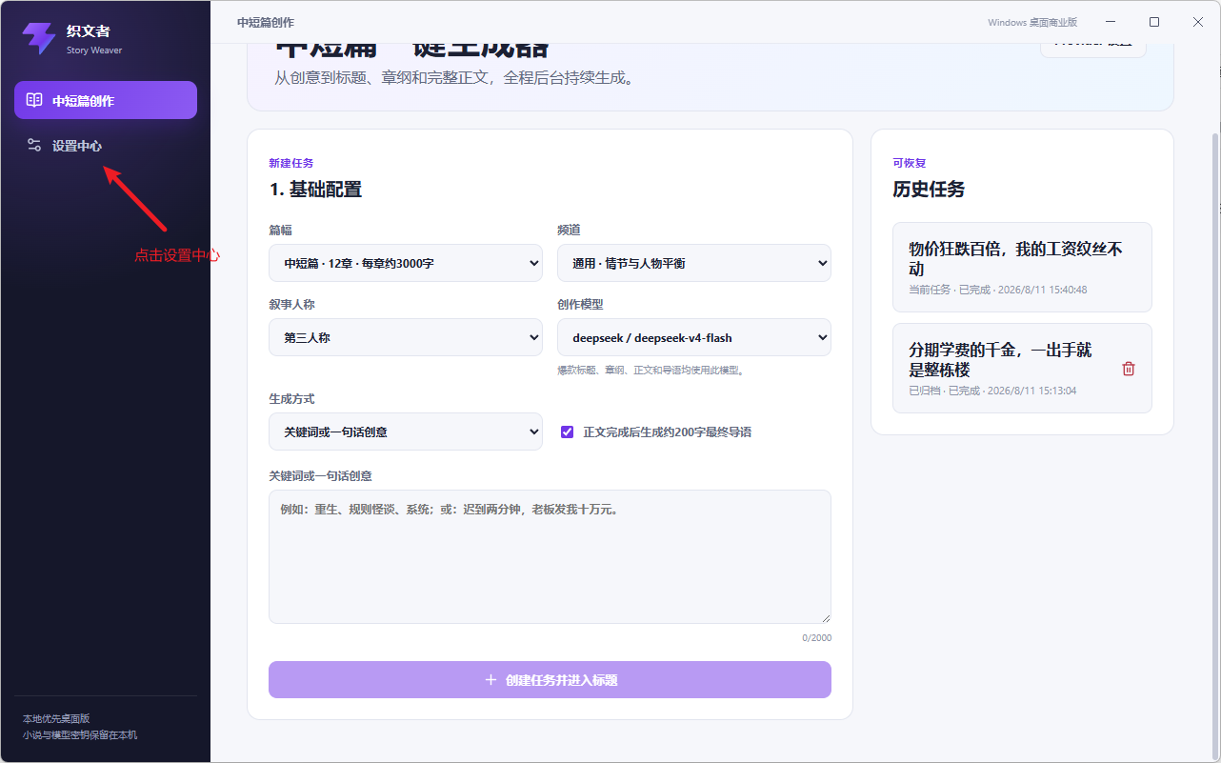This screenshot has height=763, width=1221.
Task: Click the 篇幅 field label
Action: 281,230
